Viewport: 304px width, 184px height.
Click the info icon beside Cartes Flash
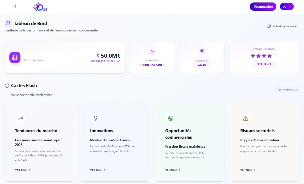click(7, 86)
